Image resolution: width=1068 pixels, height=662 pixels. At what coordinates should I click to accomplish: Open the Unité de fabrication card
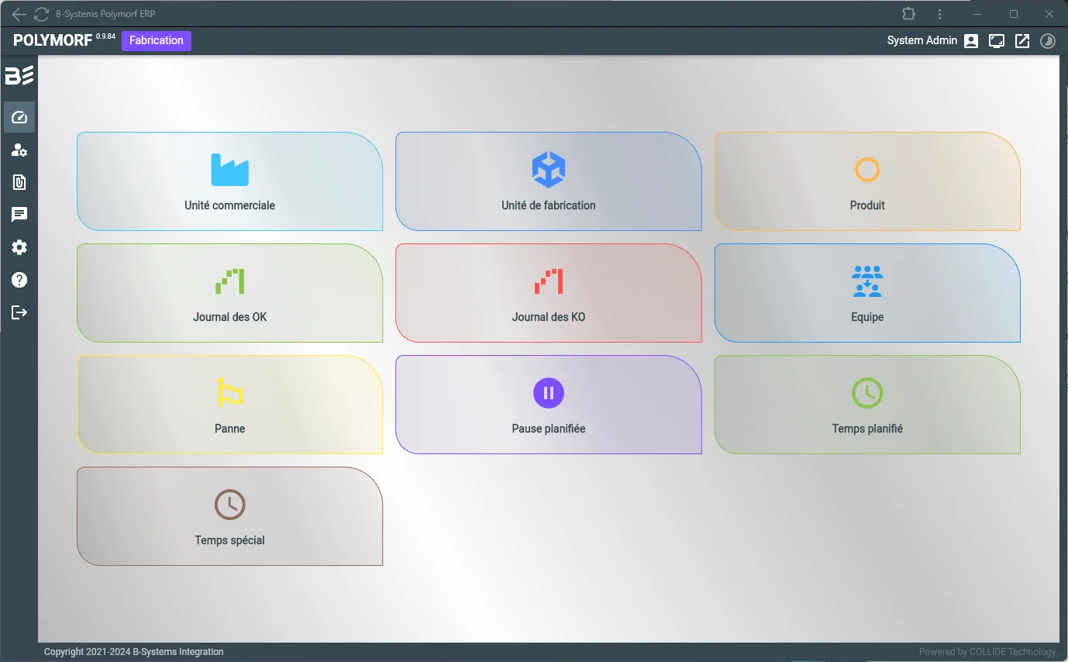pyautogui.click(x=548, y=181)
